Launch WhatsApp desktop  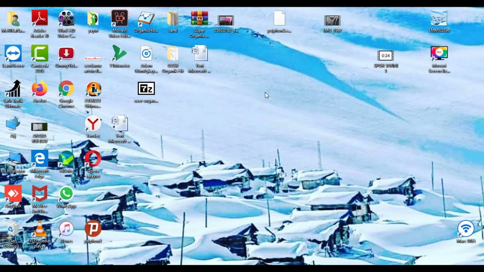[66, 194]
